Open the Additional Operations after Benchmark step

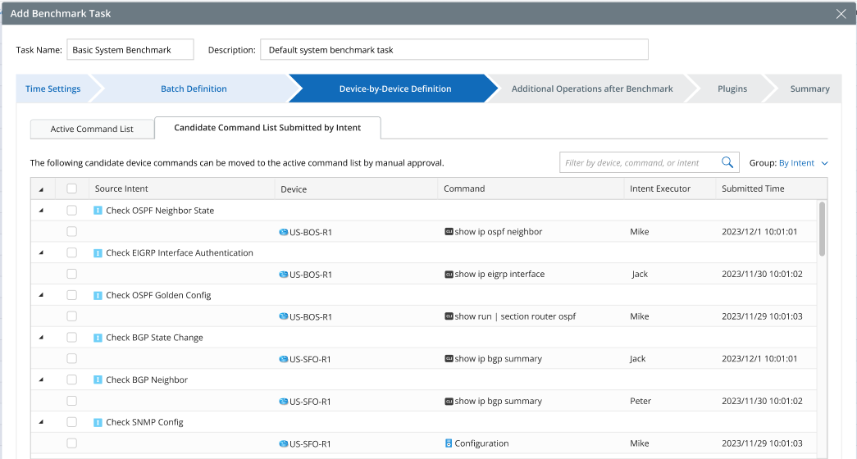tap(591, 89)
